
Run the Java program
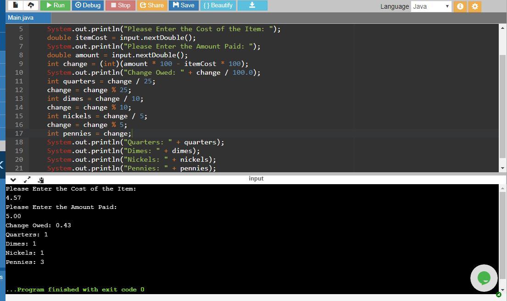tap(55, 5)
